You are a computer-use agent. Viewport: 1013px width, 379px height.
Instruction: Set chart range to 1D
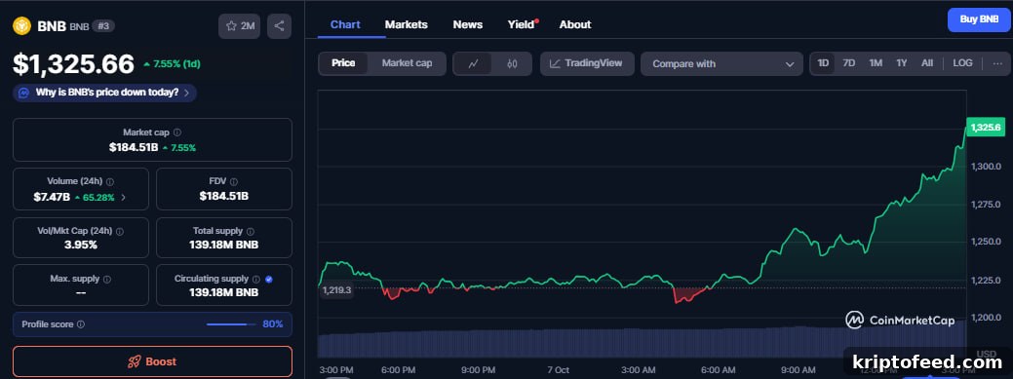tap(823, 63)
